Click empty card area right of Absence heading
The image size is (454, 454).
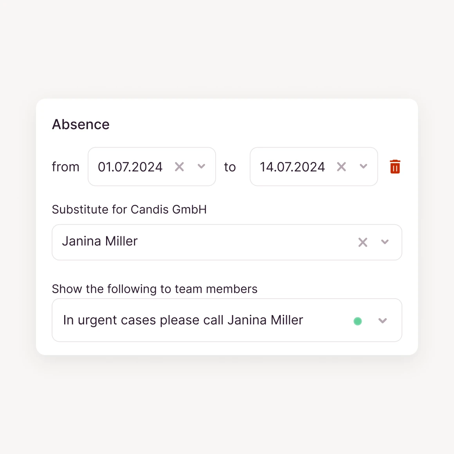pos(274,124)
